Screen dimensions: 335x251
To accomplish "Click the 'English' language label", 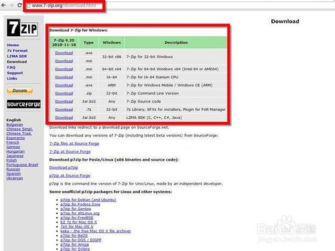I will pyautogui.click(x=13, y=120).
